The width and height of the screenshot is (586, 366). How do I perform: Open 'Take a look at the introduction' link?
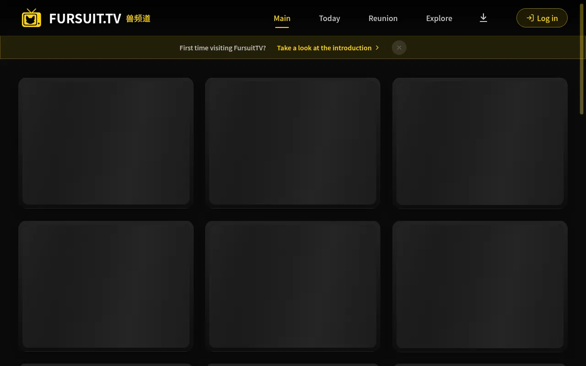(328, 48)
